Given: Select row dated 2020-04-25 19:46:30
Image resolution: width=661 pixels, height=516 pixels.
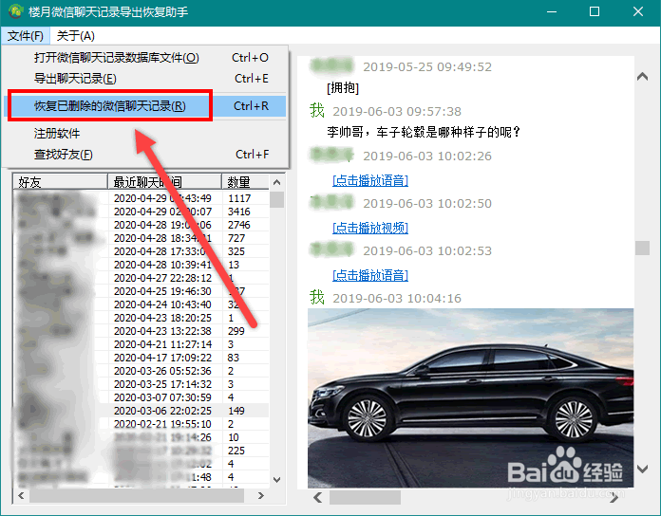Looking at the screenshot, I should 142,291.
